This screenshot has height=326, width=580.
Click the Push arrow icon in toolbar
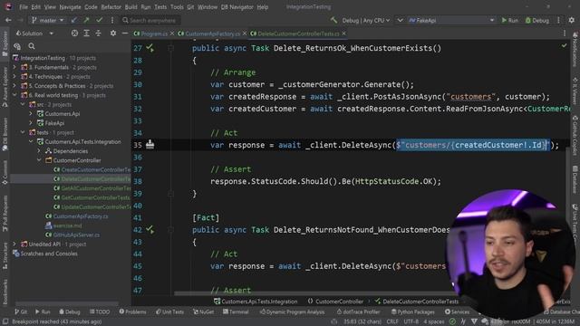click(86, 20)
